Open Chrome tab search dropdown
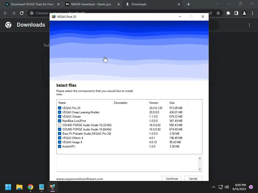 (x=217, y=4)
